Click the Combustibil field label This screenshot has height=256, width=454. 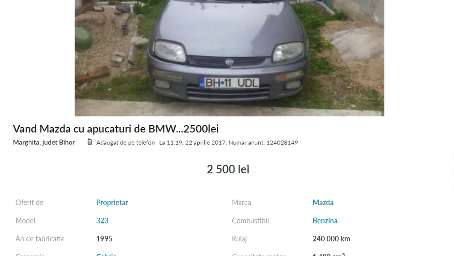click(x=250, y=221)
